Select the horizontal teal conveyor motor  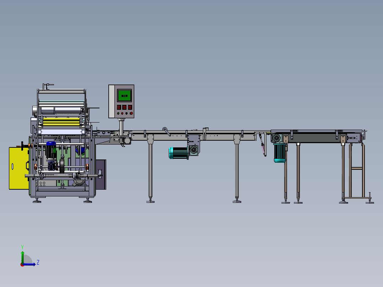[x=178, y=153]
